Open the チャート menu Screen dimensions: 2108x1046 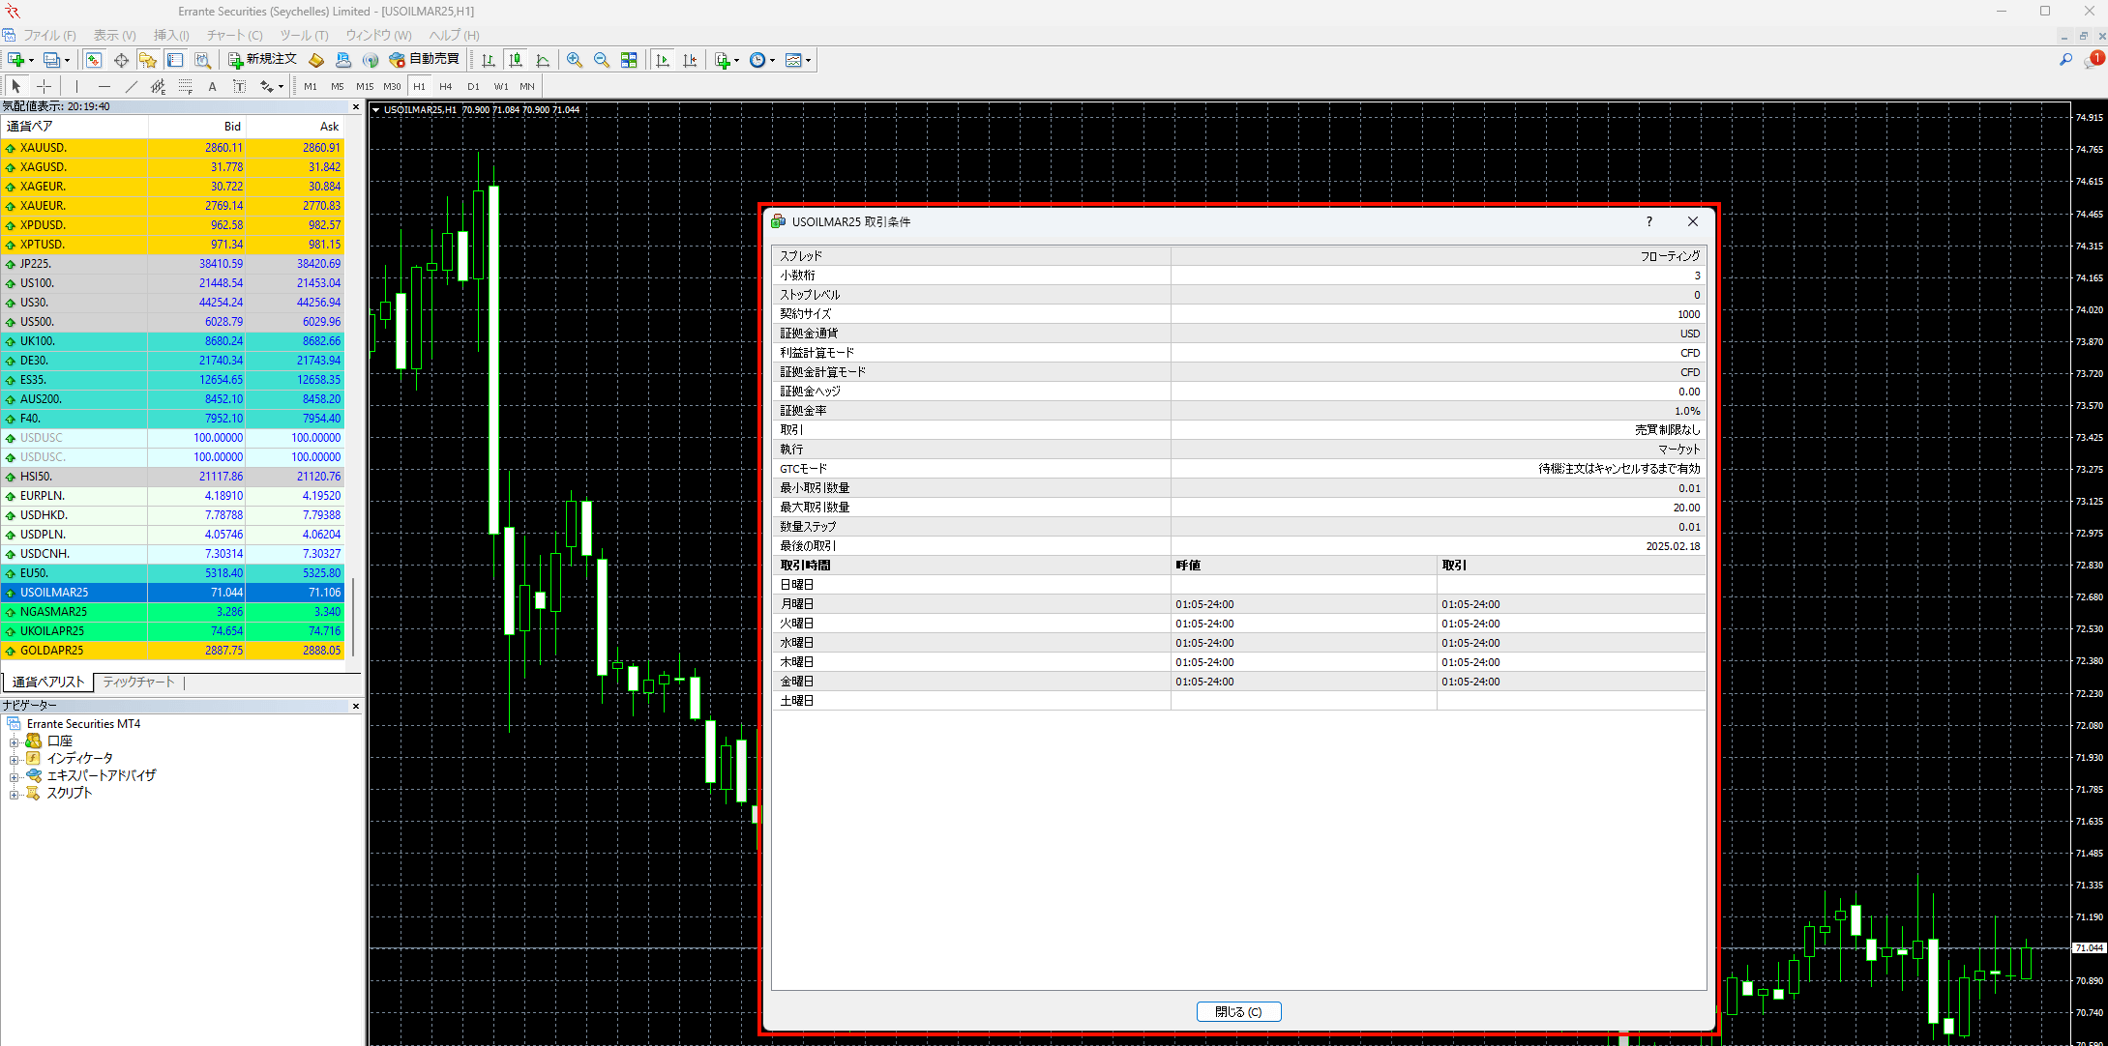point(234,35)
